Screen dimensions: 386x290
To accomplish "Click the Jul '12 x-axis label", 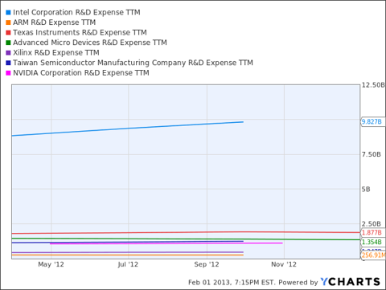I will tap(128, 264).
